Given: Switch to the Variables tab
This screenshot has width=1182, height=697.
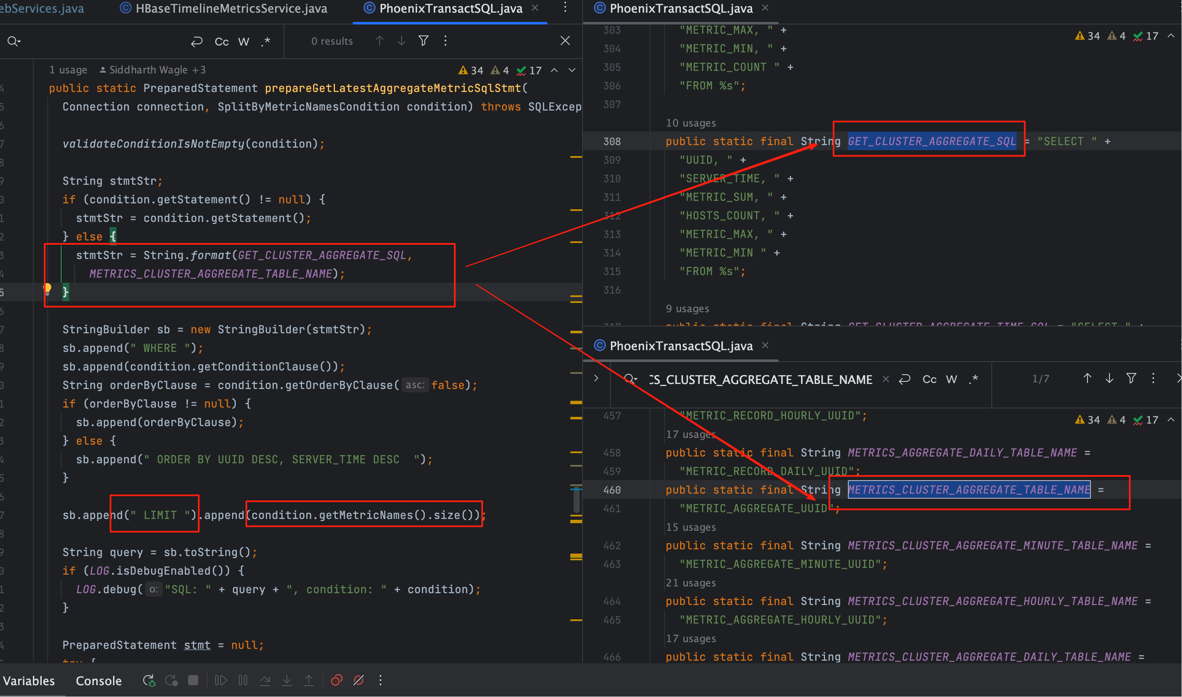Looking at the screenshot, I should tap(29, 681).
